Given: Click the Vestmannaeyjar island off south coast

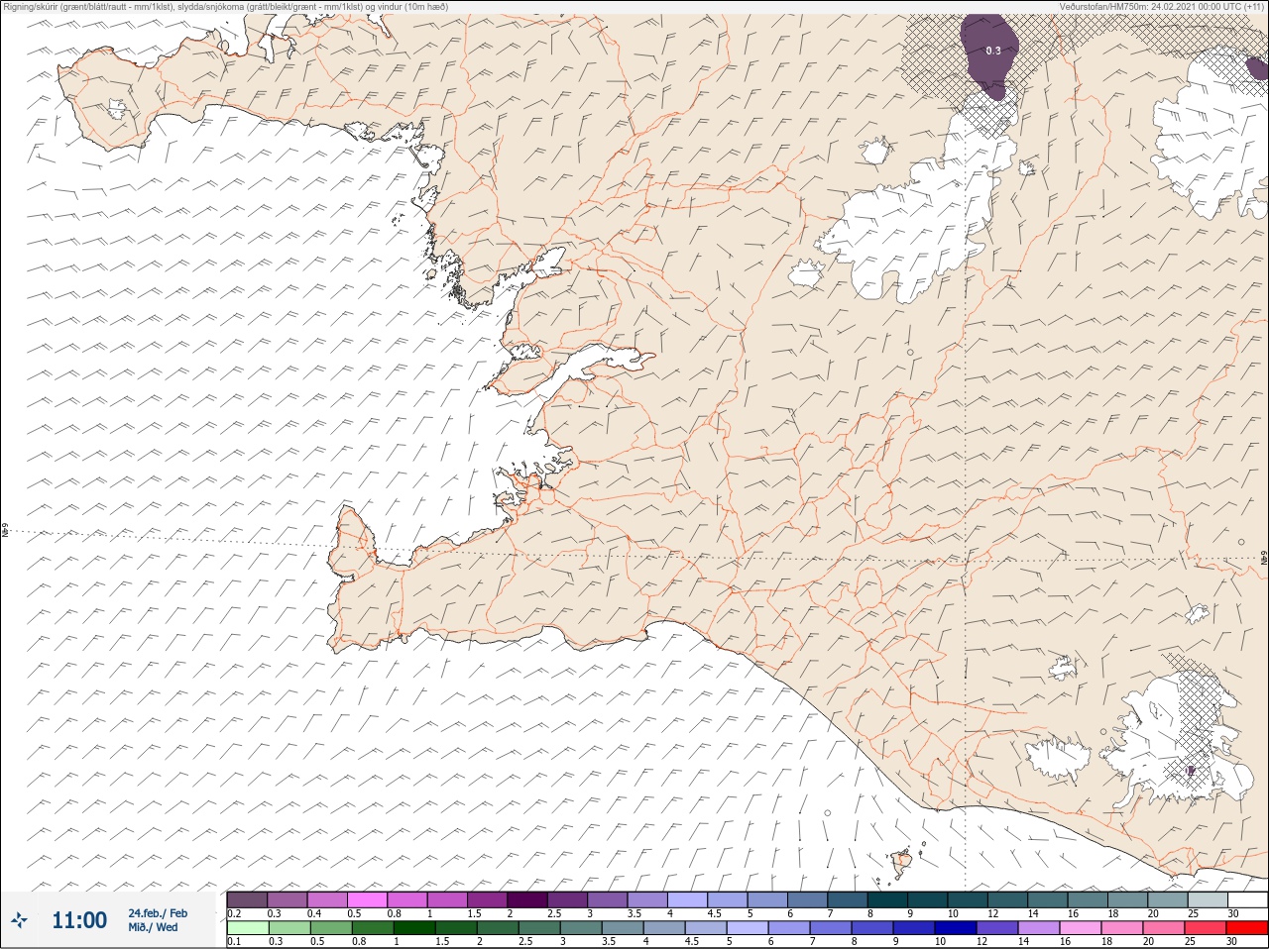Looking at the screenshot, I should coord(901,863).
